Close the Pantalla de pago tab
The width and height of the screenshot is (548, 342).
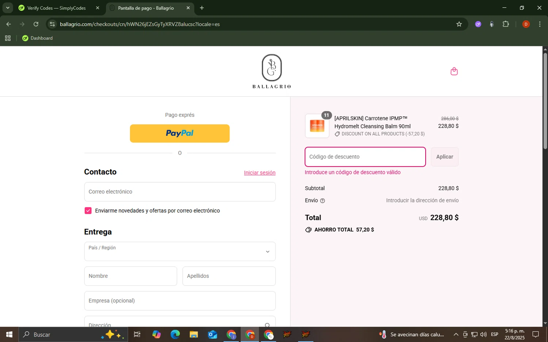pyautogui.click(x=188, y=8)
